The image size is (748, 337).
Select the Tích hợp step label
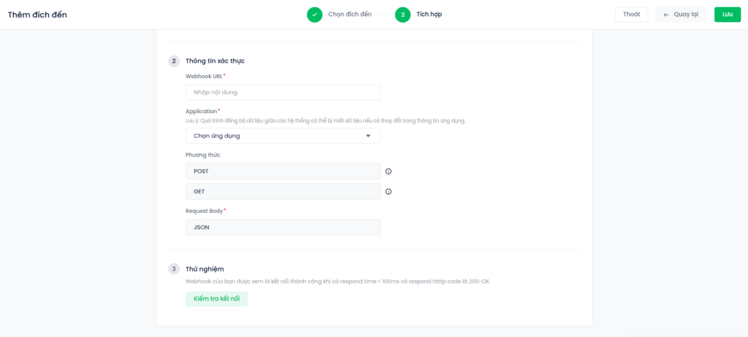429,15
